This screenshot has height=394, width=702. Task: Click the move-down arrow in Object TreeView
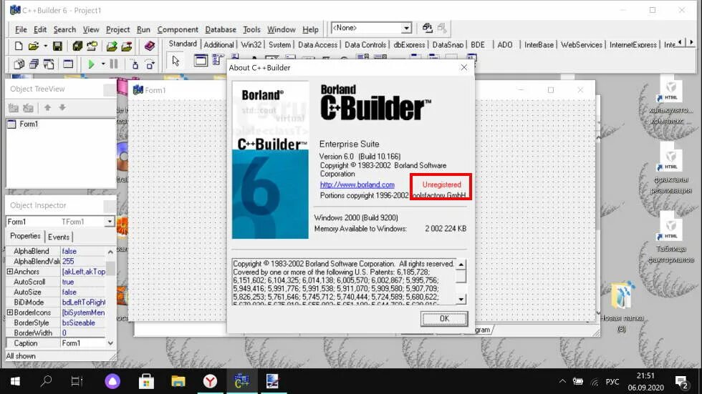coord(62,108)
